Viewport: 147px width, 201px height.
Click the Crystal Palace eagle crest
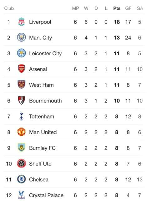pos(22,195)
